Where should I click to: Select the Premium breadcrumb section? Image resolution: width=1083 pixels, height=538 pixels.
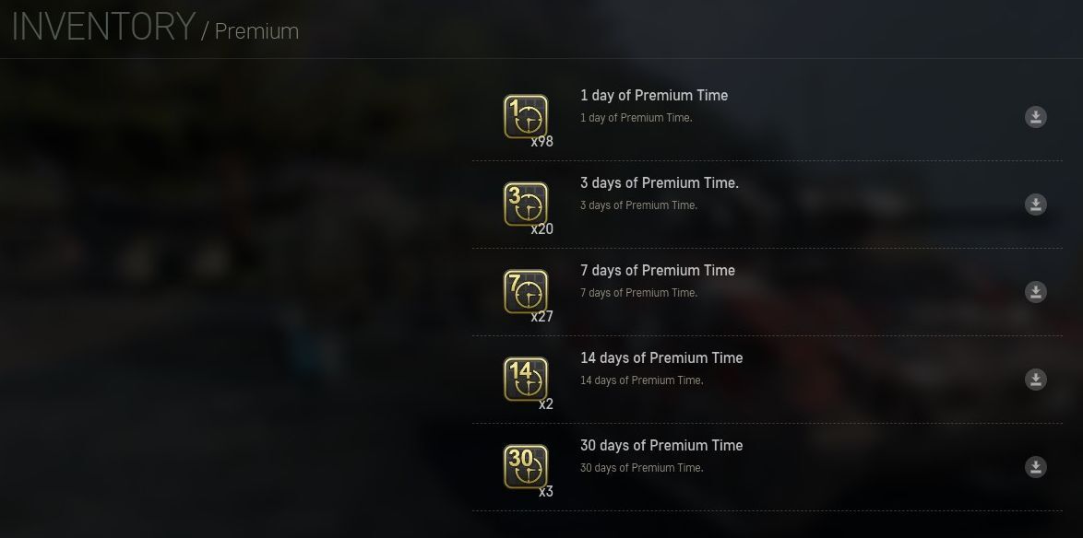pos(256,31)
